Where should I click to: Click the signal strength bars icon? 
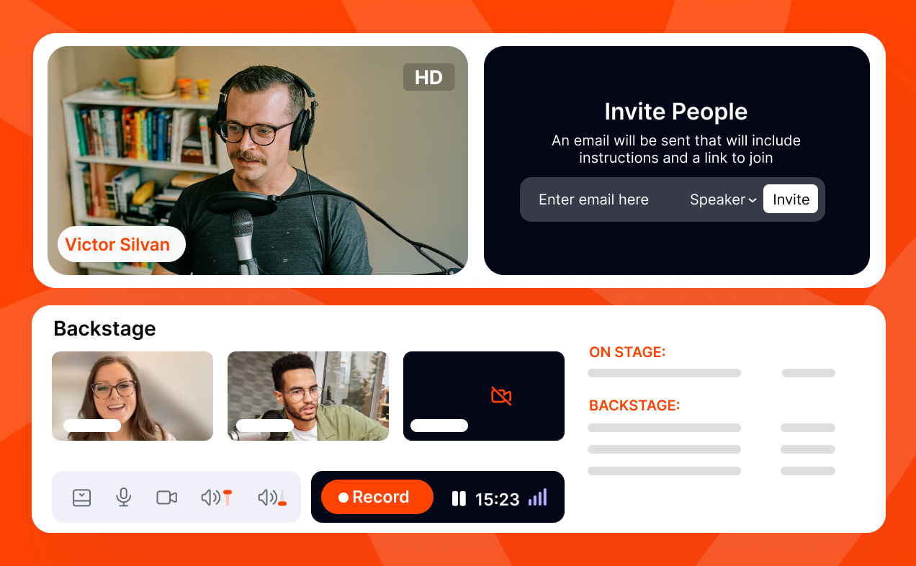(538, 497)
